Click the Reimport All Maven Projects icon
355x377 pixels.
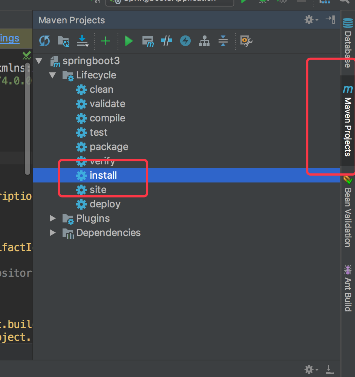click(44, 41)
